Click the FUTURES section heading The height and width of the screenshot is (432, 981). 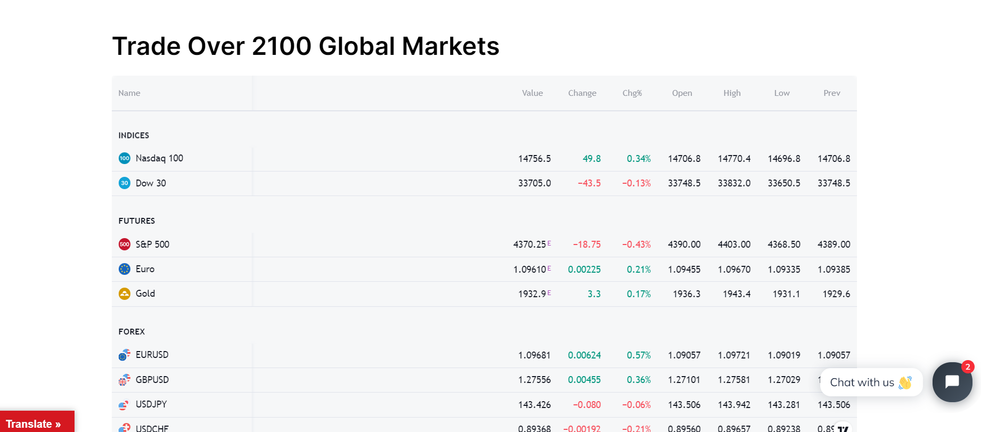pos(137,221)
